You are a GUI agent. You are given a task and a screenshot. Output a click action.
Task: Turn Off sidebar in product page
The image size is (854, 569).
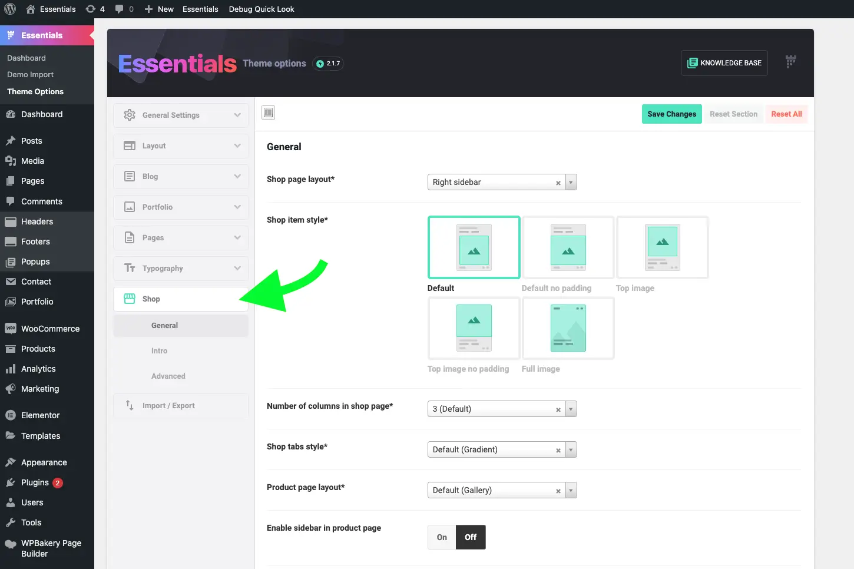[471, 537]
